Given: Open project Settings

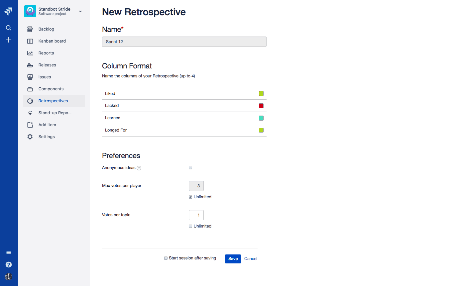Looking at the screenshot, I should tap(46, 137).
